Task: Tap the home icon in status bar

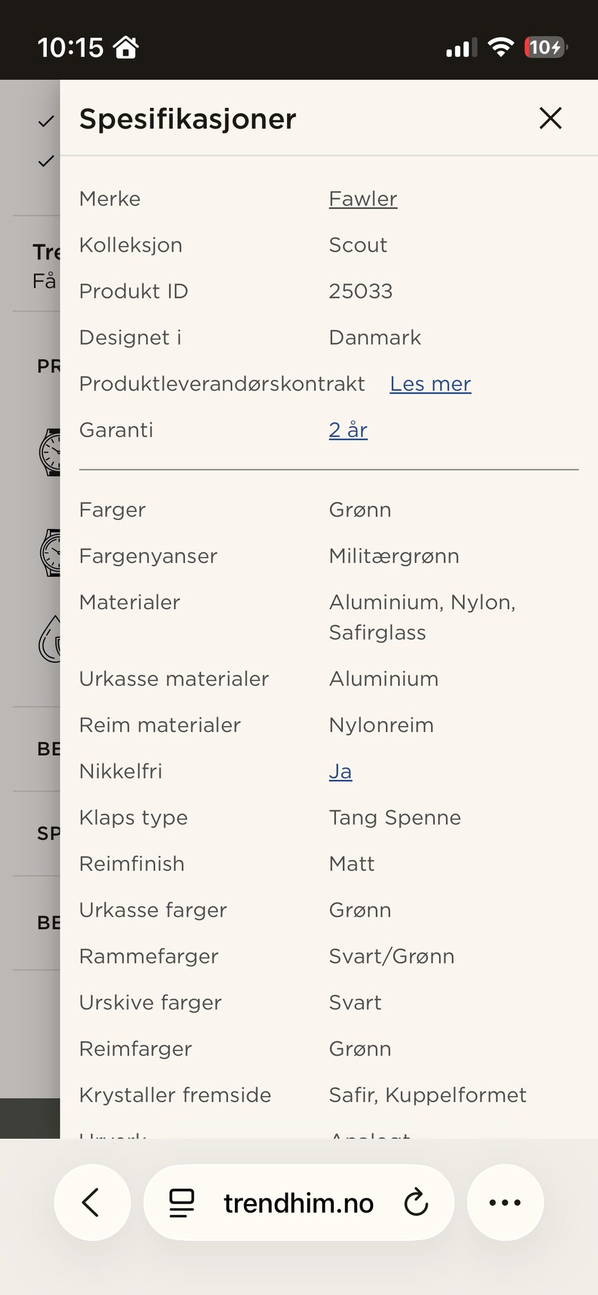Action: coord(126,47)
